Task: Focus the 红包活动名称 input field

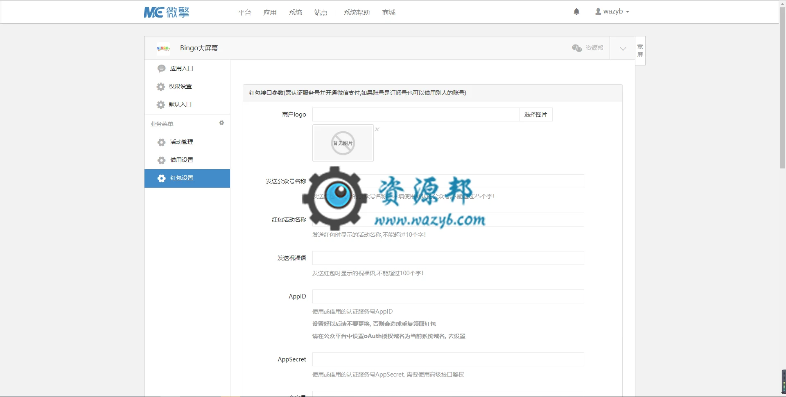Action: pyautogui.click(x=448, y=220)
